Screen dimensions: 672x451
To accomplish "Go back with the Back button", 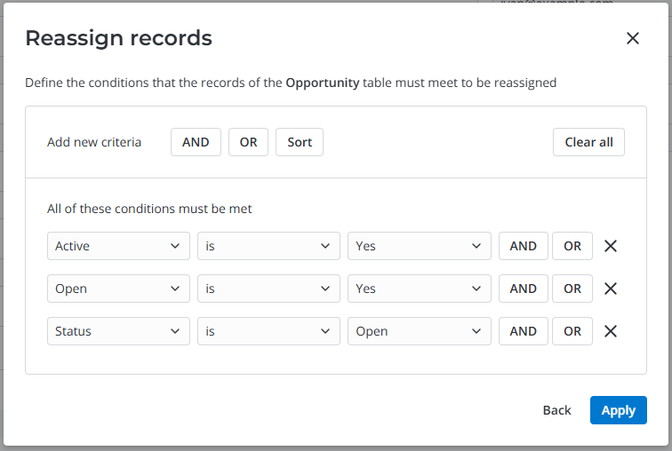I will (556, 410).
